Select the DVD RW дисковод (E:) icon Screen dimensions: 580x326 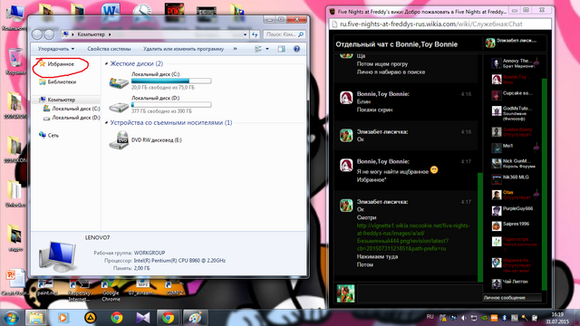click(119, 140)
